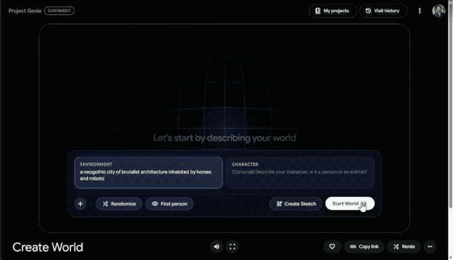The height and width of the screenshot is (260, 453).
Task: Click Create Sketch
Action: point(296,203)
